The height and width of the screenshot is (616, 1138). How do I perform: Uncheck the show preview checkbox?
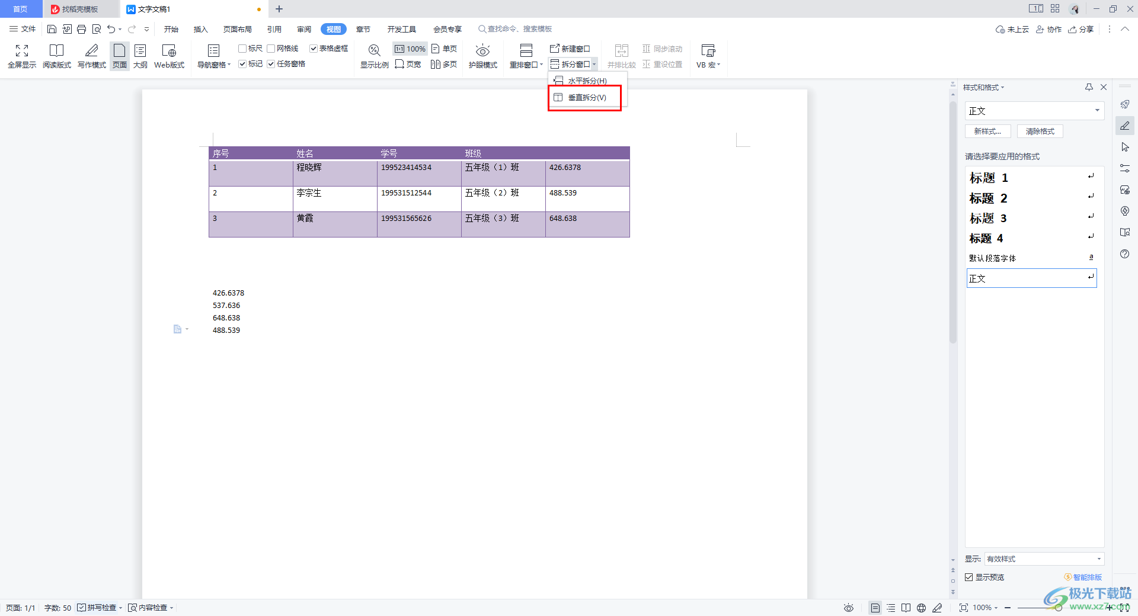969,577
